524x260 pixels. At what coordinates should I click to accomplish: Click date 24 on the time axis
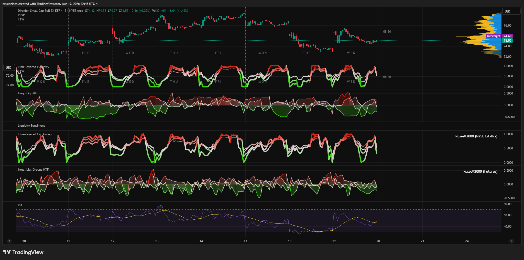(x=467, y=241)
